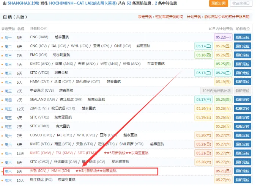260x186 pixels.
Task: Click the KMTC (ANX) carrier name
Action: [x=40, y=64]
